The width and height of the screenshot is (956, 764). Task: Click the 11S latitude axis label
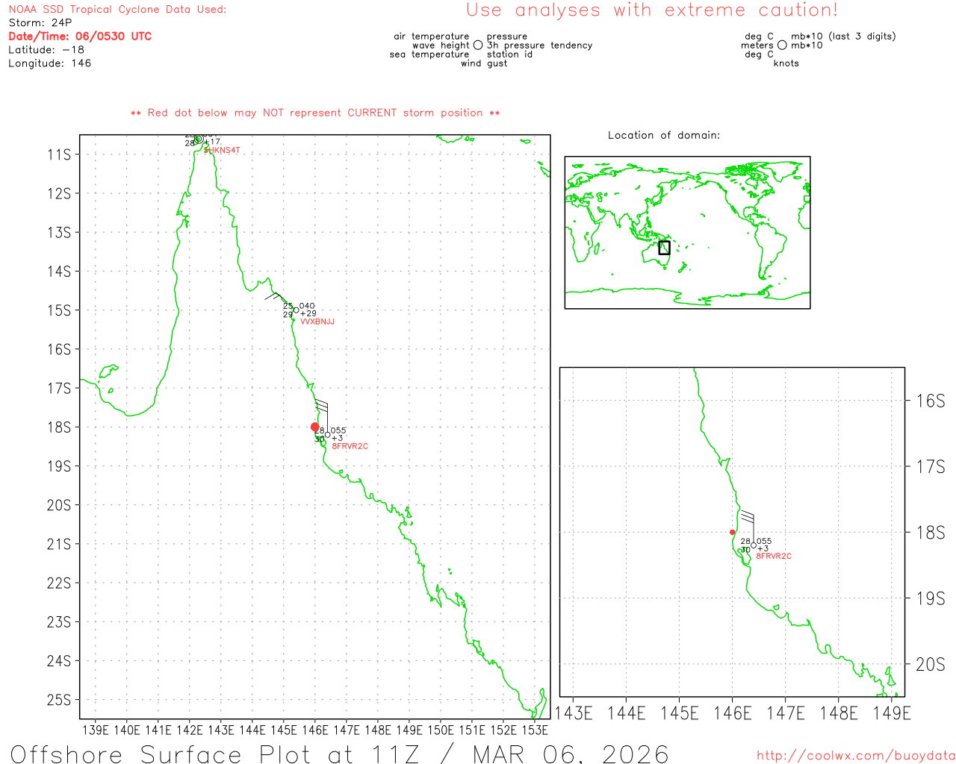tap(59, 154)
